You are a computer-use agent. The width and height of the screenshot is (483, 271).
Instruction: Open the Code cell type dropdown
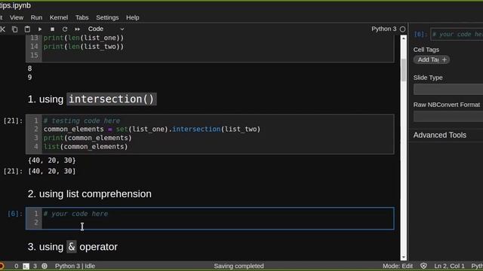[x=106, y=29]
